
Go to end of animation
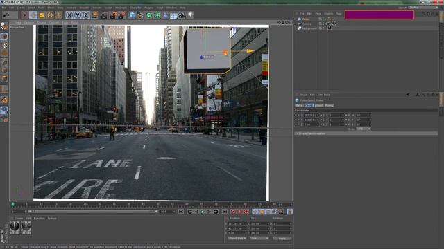(225, 212)
